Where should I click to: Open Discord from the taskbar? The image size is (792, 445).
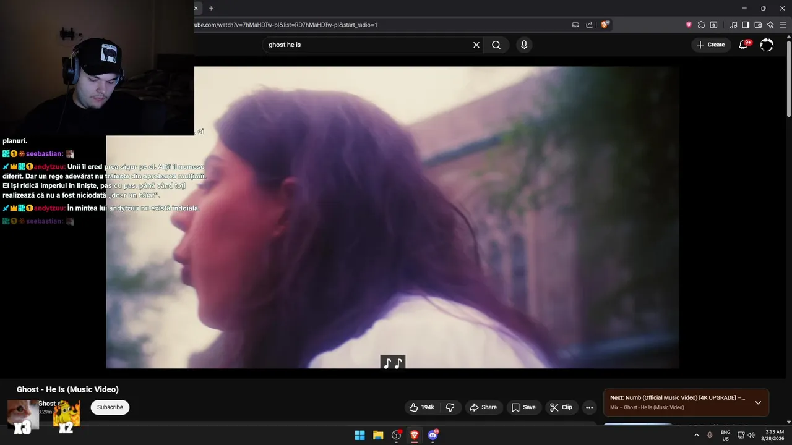click(x=433, y=435)
